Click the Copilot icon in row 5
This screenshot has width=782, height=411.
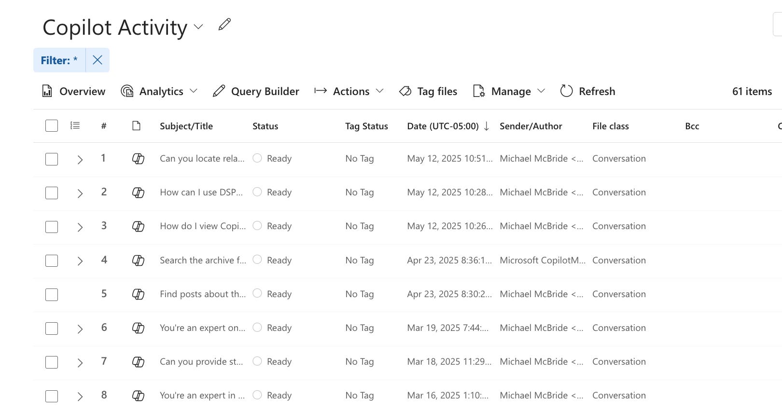pyautogui.click(x=139, y=294)
